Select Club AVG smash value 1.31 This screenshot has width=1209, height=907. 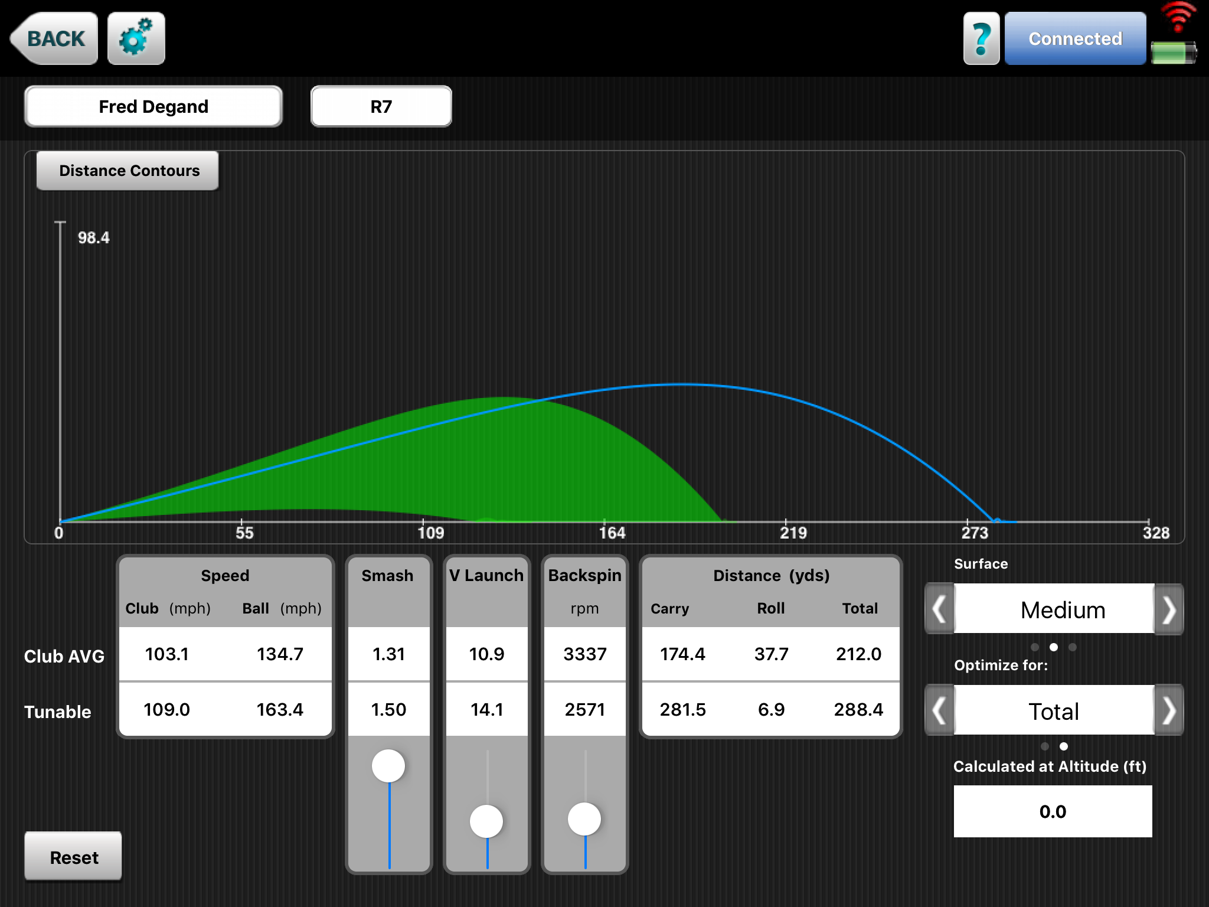pyautogui.click(x=388, y=654)
